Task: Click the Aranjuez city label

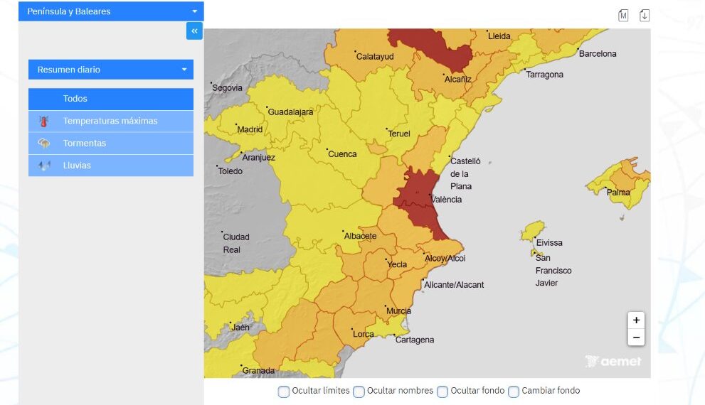Action: (258, 157)
